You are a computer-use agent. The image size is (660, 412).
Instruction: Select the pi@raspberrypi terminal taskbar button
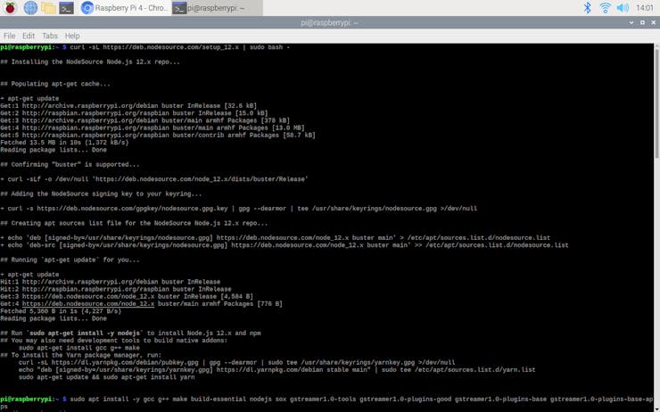pos(218,8)
